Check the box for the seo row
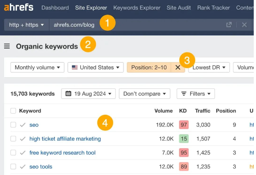Image resolution: width=256 pixels, height=175 pixels. [13, 125]
